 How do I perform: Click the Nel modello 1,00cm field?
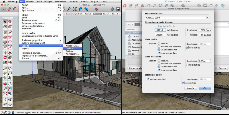(x=160, y=35)
